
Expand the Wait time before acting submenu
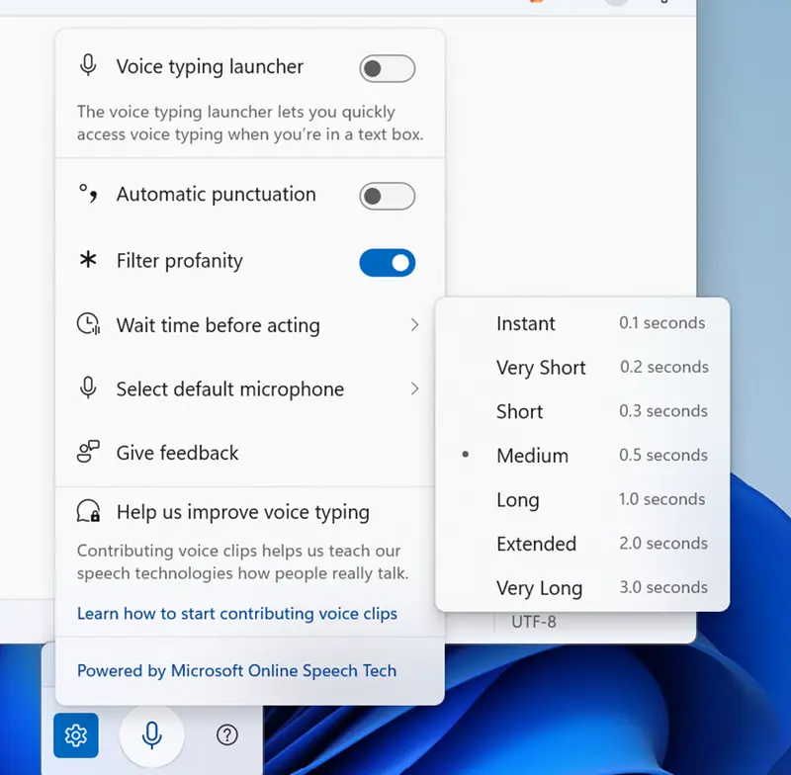click(x=415, y=325)
